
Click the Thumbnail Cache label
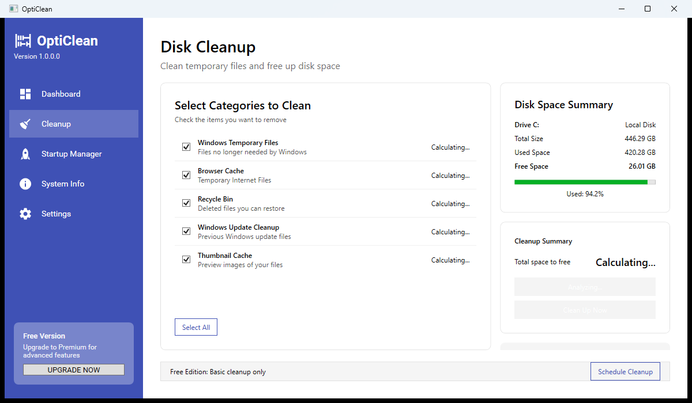(x=225, y=256)
